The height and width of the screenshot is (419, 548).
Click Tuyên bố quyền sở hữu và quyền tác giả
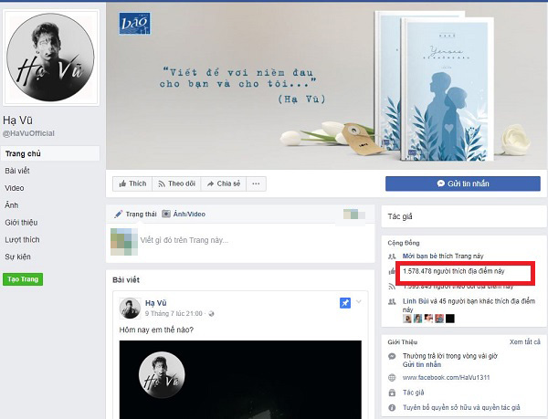(461, 407)
